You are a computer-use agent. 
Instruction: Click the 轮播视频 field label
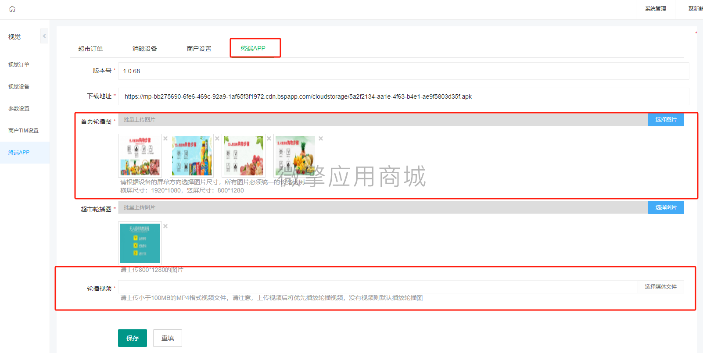(99, 289)
